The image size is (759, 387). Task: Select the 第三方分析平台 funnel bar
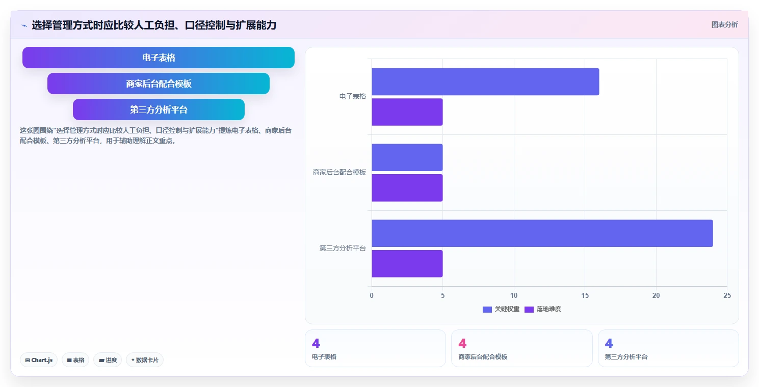click(159, 109)
